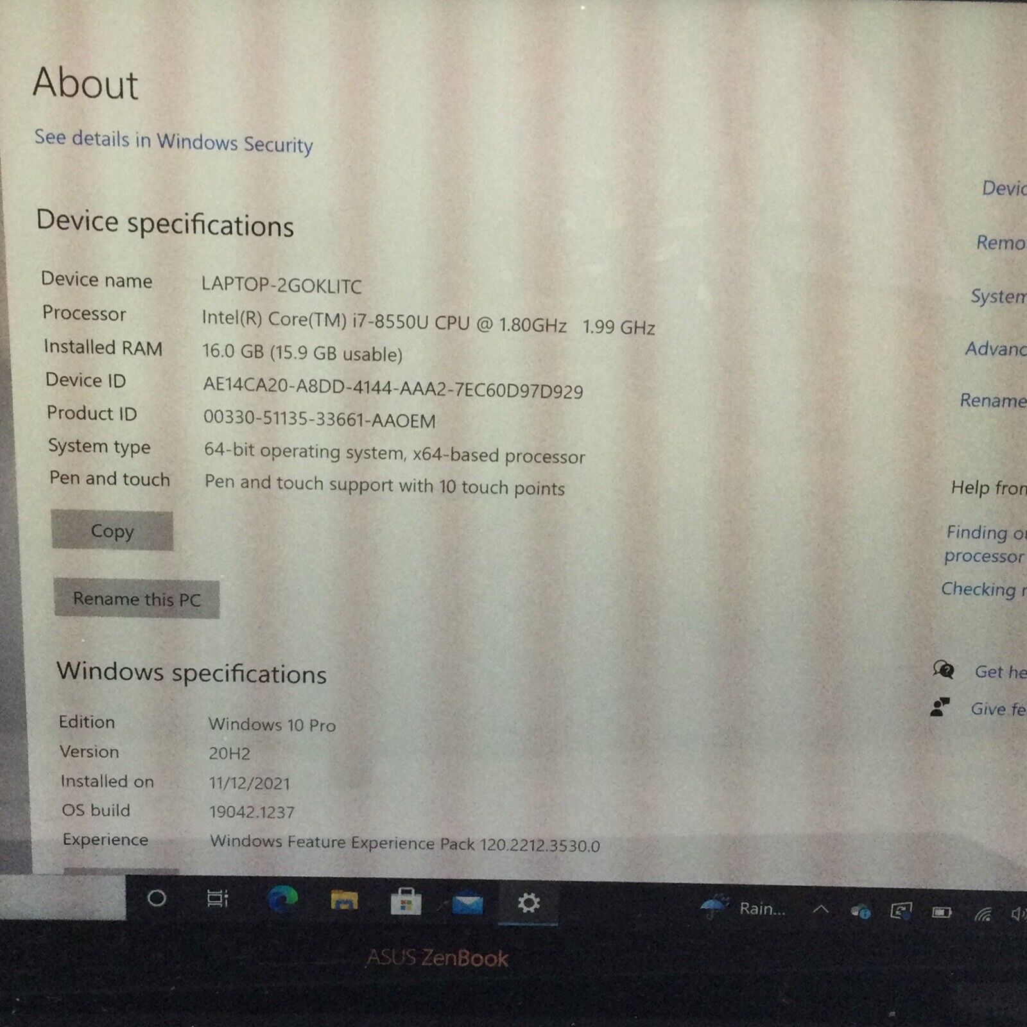Select Device ID value AE14CA20 string

[x=393, y=387]
